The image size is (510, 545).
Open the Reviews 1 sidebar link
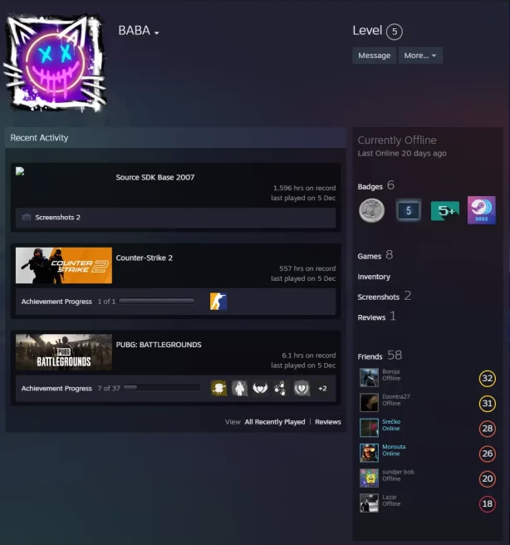376,317
